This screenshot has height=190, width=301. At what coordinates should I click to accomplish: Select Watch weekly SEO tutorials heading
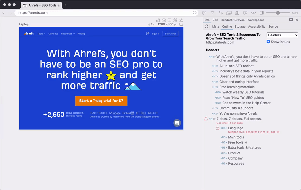coord(243,92)
